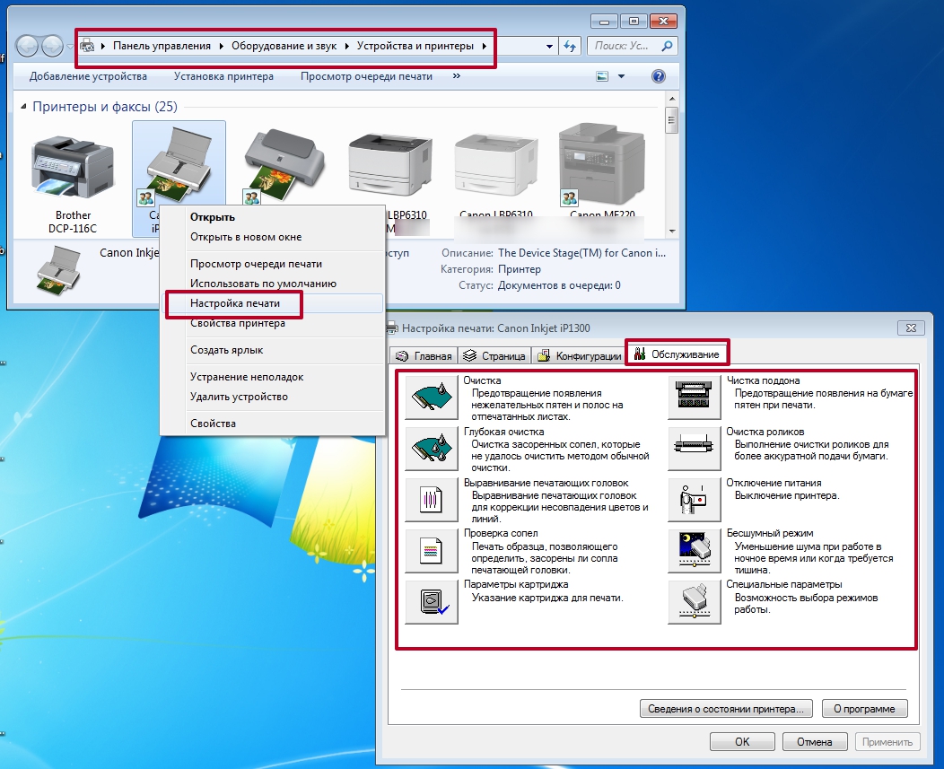Click the Очистка (Cleaning) icon
944x769 pixels.
(432, 398)
